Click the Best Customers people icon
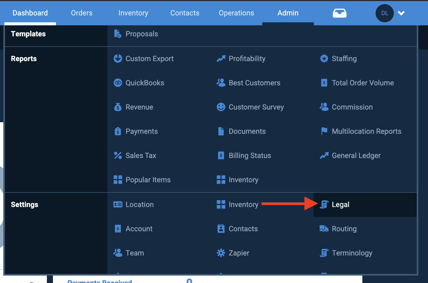This screenshot has height=283, width=428. 221,83
